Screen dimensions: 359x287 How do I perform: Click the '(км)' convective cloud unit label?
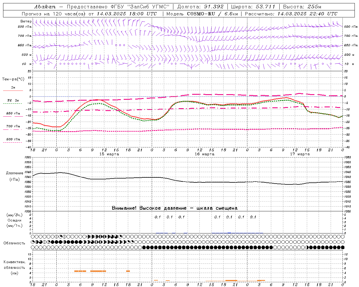[15, 273]
